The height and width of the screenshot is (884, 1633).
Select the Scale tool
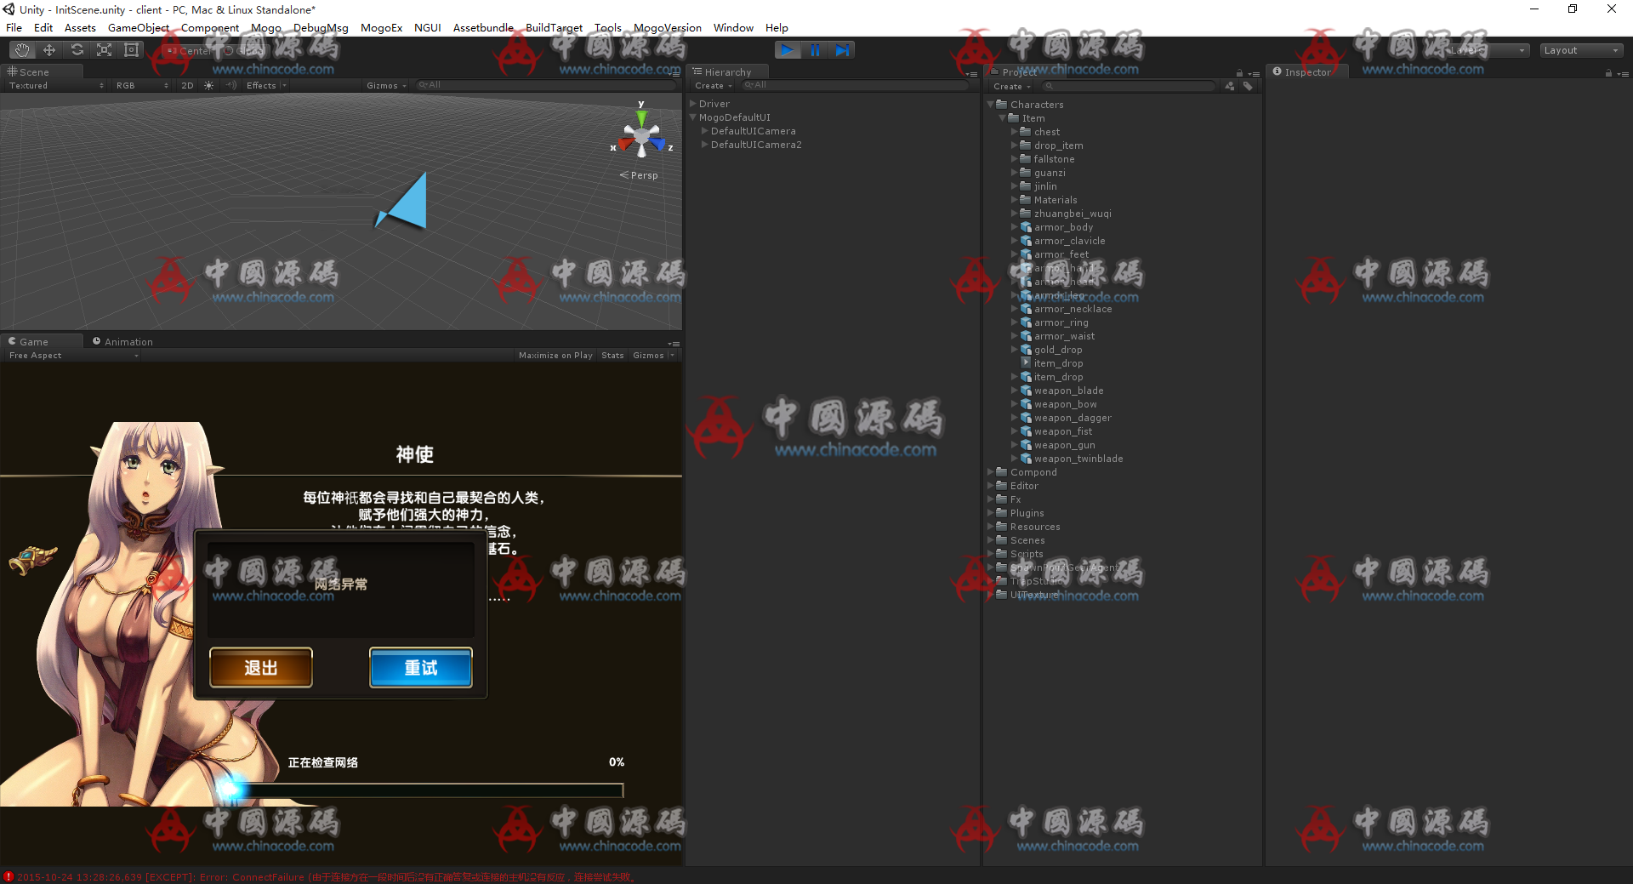(x=105, y=50)
